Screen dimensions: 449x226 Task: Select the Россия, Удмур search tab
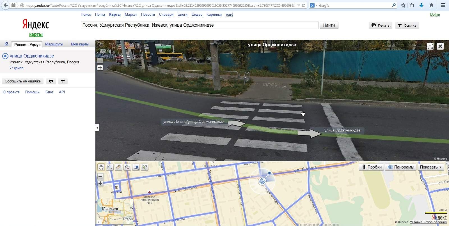pyautogui.click(x=27, y=45)
